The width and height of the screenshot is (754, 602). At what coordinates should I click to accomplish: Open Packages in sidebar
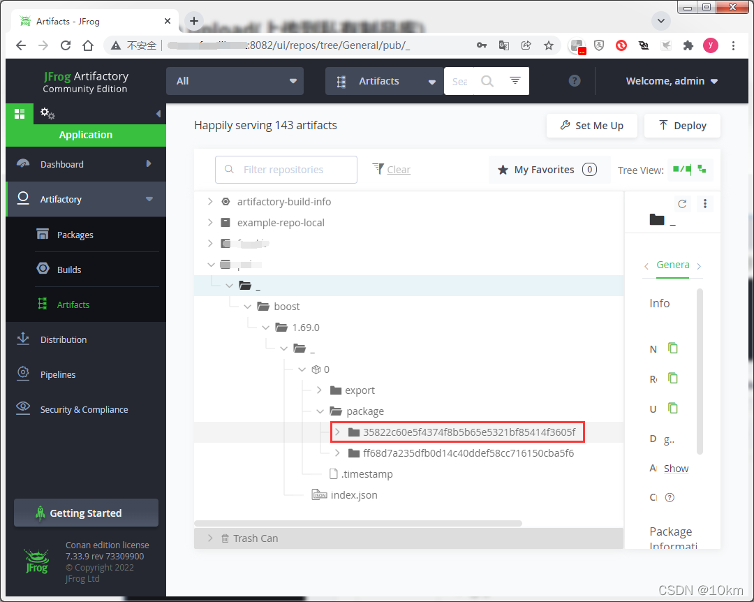pyautogui.click(x=75, y=235)
